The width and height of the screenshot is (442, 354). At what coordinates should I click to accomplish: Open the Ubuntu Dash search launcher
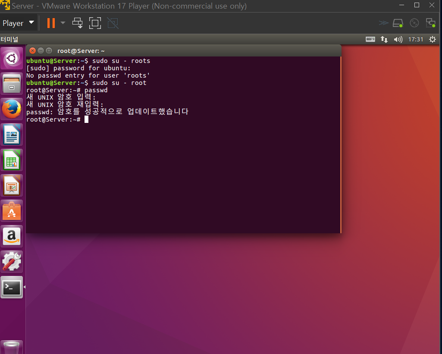tap(12, 58)
